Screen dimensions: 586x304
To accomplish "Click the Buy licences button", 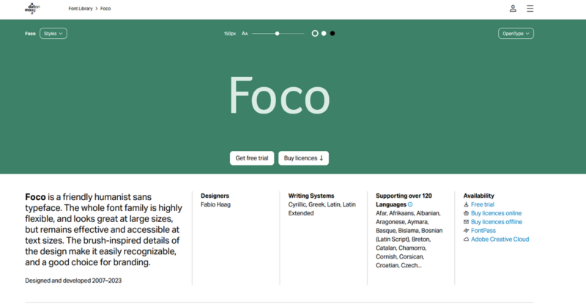I will (303, 158).
